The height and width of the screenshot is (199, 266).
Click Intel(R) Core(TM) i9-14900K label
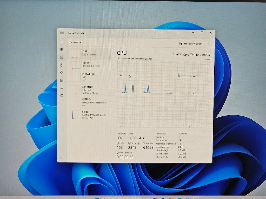pos(191,55)
